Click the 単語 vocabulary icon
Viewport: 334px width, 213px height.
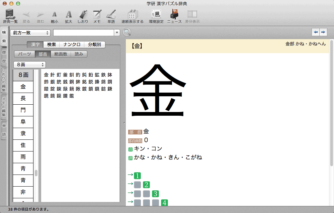click(x=111, y=16)
